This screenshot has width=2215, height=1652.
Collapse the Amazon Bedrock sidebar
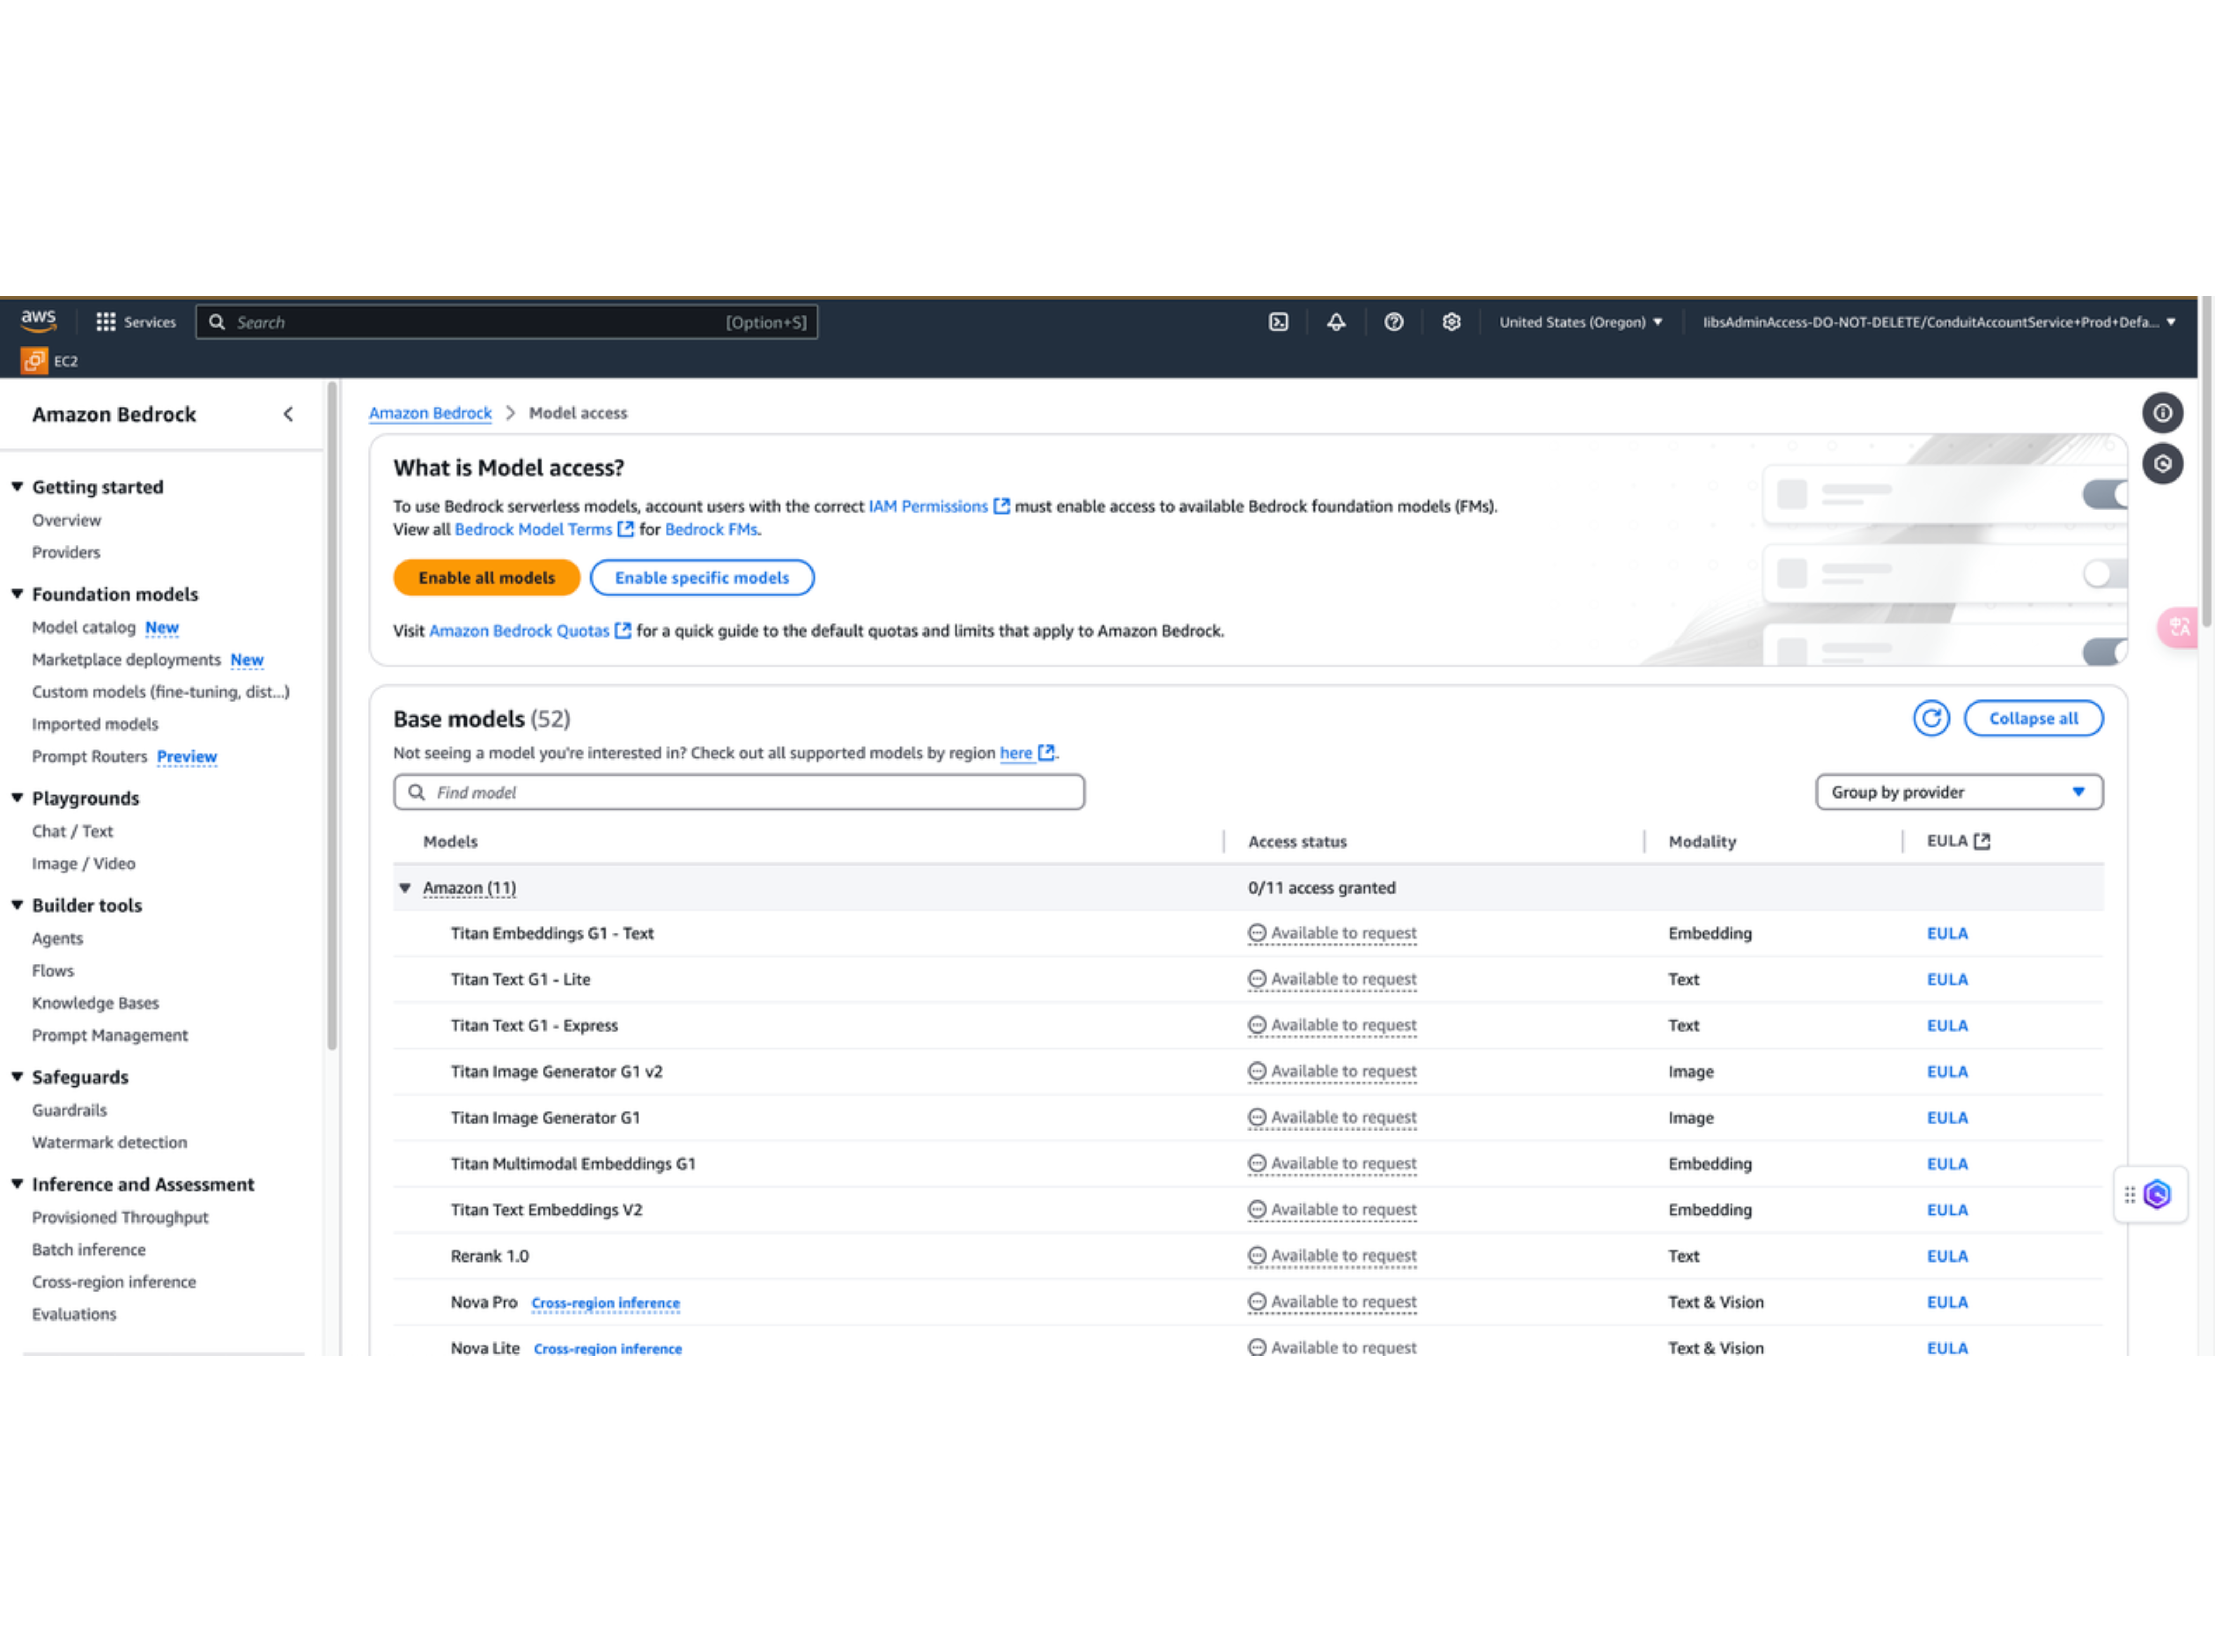point(288,414)
